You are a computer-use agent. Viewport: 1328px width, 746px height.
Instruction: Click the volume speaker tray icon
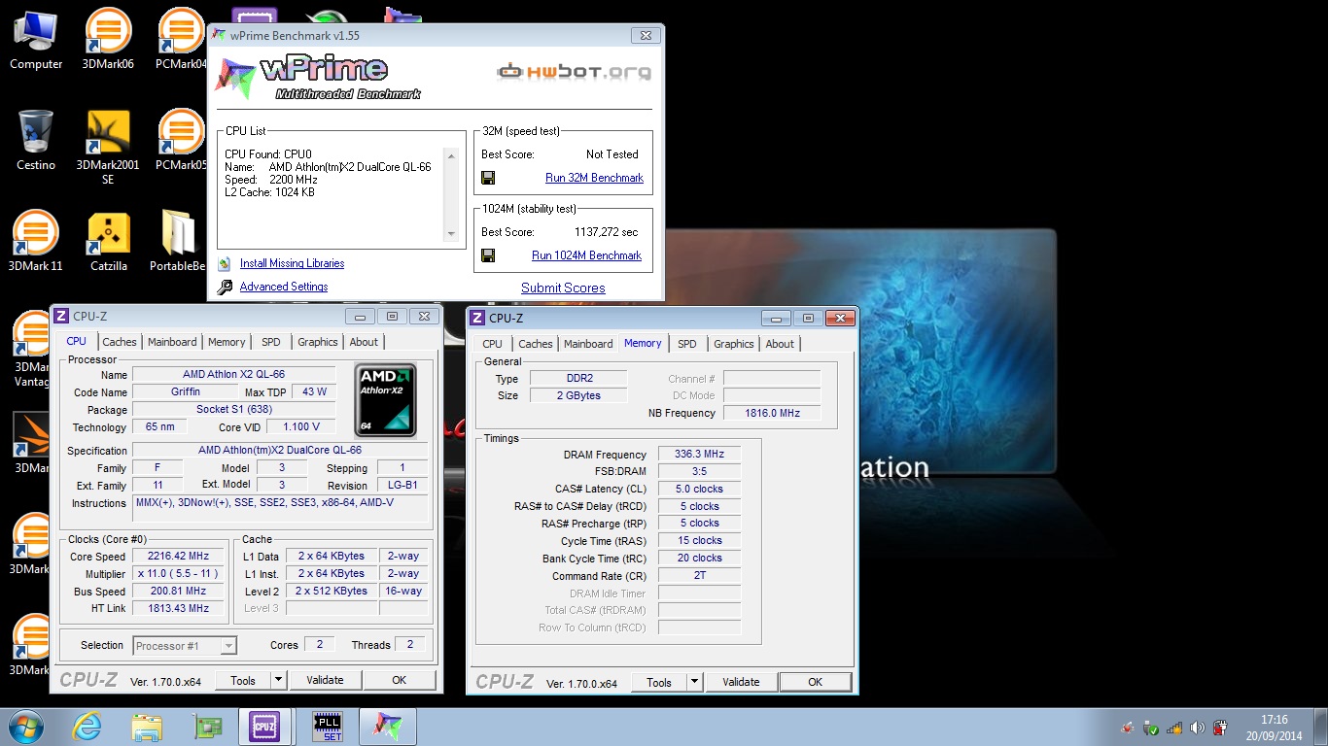click(x=1197, y=728)
